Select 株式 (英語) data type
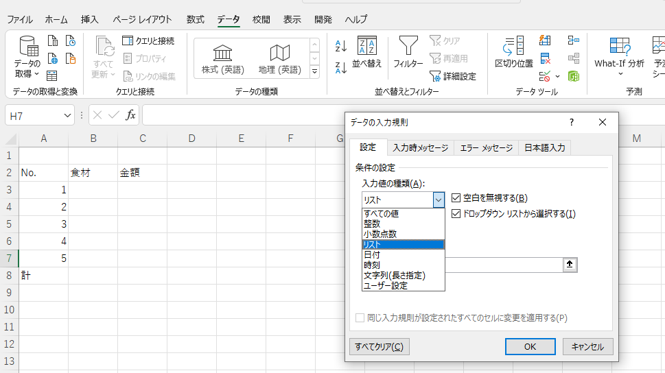665x373 pixels. [222, 60]
